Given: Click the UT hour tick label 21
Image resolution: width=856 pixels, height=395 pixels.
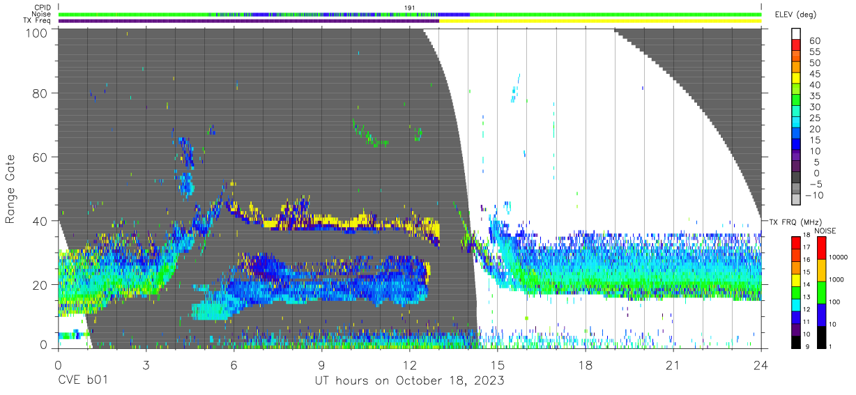Looking at the screenshot, I should 673,365.
